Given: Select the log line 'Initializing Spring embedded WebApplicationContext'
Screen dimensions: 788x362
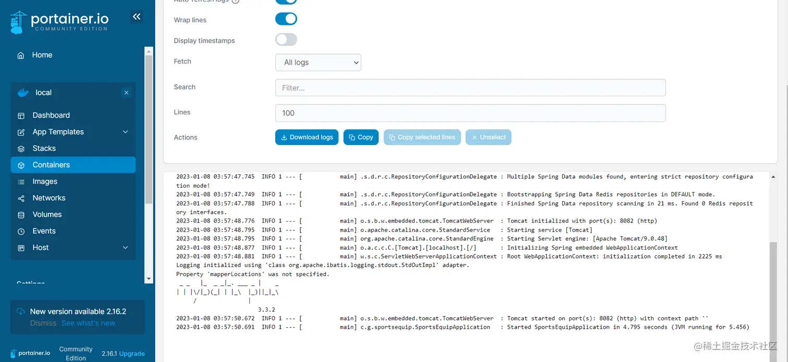Looking at the screenshot, I should click(x=427, y=248).
